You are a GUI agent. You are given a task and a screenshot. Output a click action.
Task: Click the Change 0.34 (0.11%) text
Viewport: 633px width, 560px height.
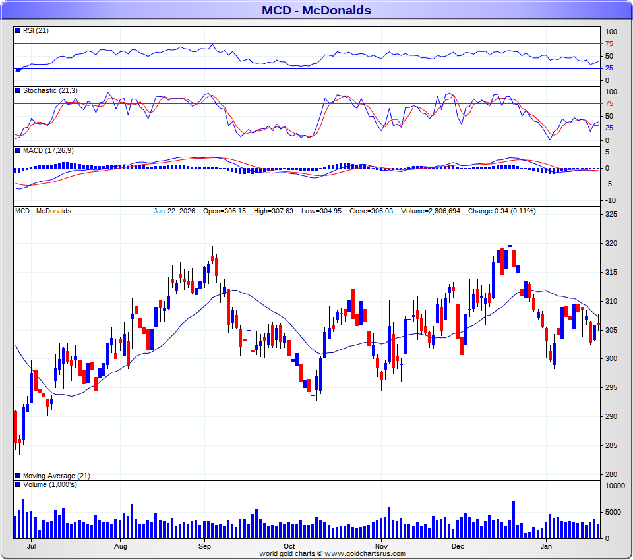tap(502, 211)
